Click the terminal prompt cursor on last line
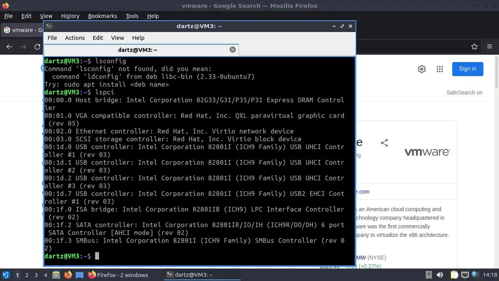Image resolution: width=499 pixels, height=281 pixels. (x=97, y=256)
